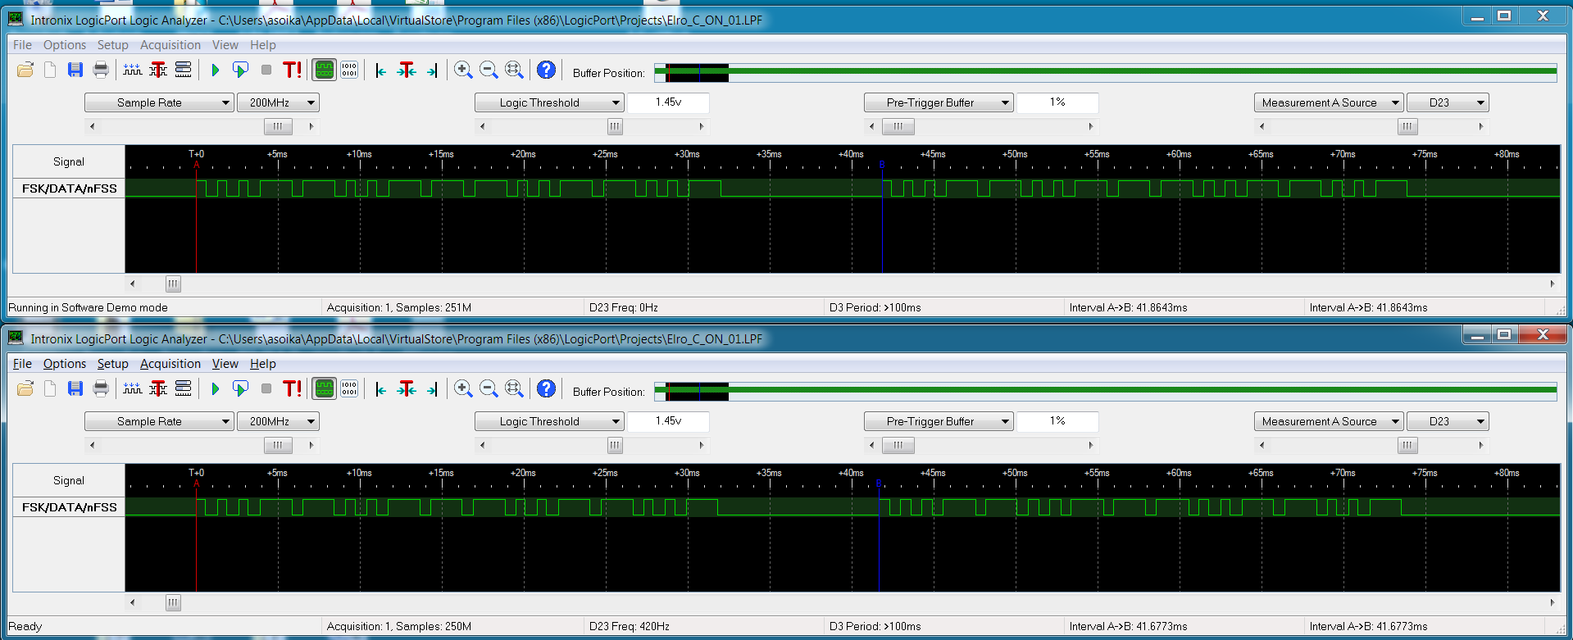Open Options menu in the Ready-status window
1573x640 pixels.
point(64,364)
